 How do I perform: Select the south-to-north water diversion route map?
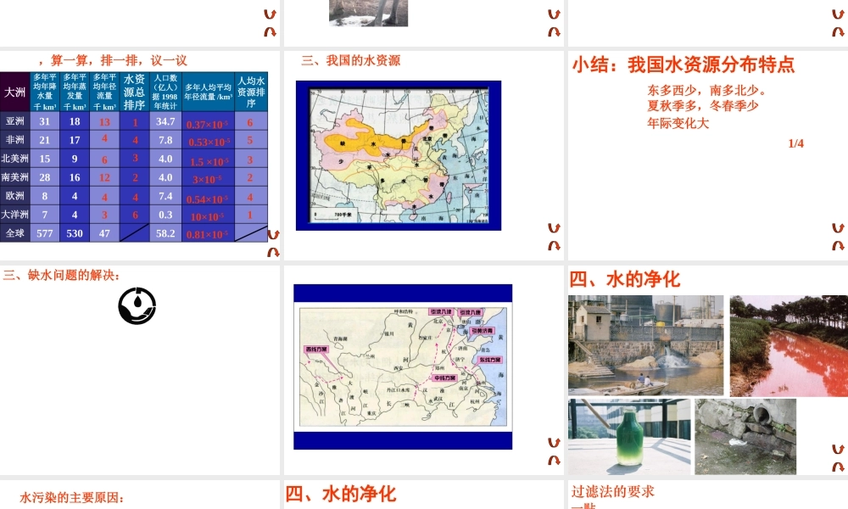(x=403, y=366)
